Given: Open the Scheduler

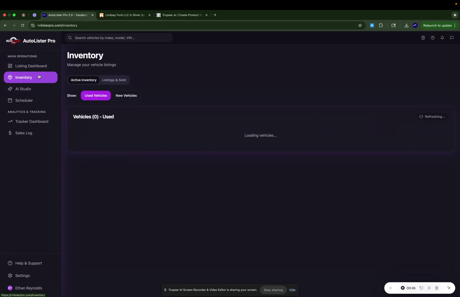Looking at the screenshot, I should [x=24, y=100].
